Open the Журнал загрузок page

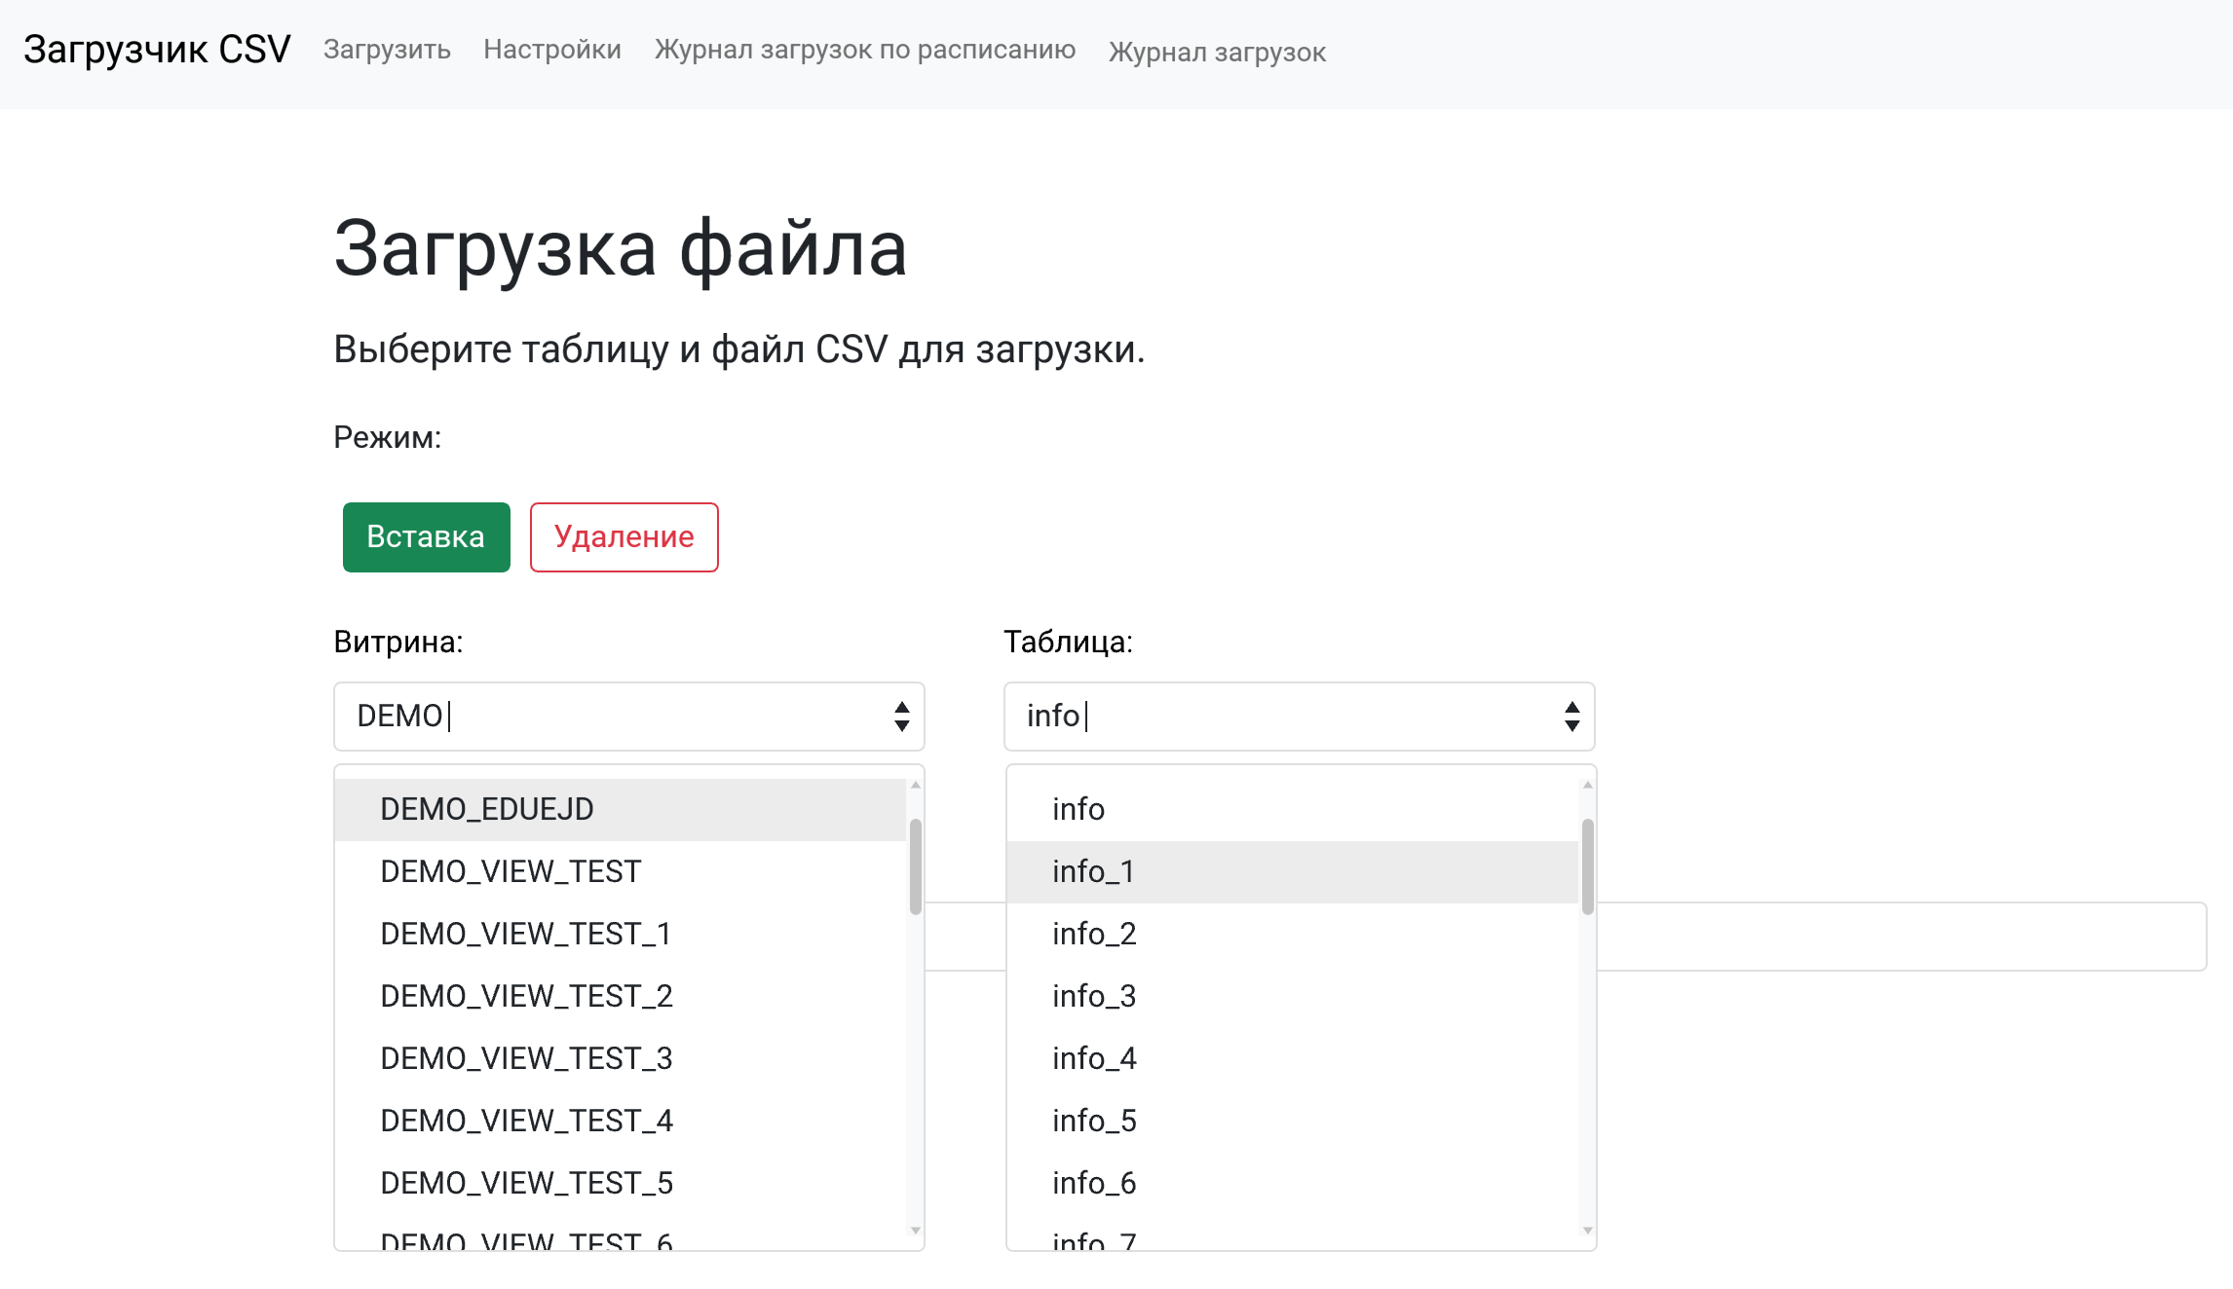click(x=1216, y=53)
